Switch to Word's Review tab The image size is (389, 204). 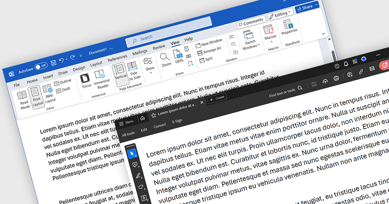tap(159, 46)
